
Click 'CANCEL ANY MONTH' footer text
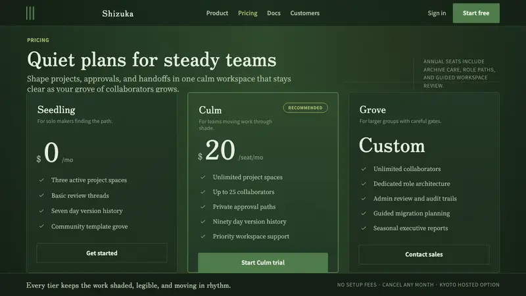(x=408, y=285)
